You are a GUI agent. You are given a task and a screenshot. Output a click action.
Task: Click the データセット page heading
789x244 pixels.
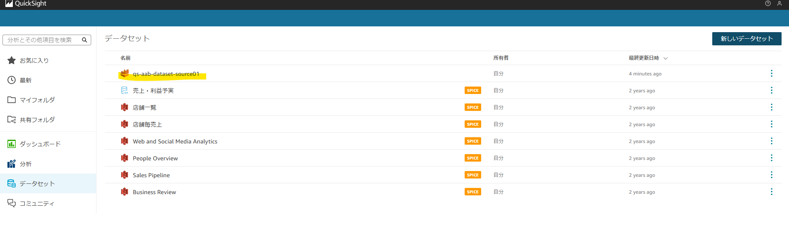coord(127,38)
